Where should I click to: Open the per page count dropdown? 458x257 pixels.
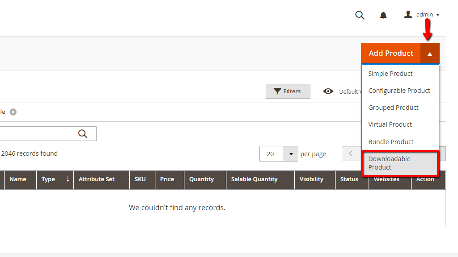(291, 153)
